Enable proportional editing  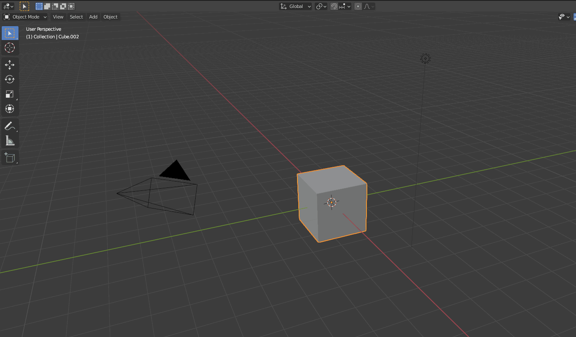(x=357, y=6)
